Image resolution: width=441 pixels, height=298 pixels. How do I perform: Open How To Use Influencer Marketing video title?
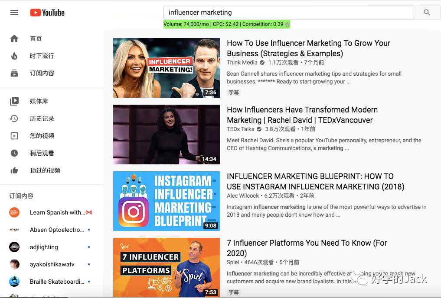pyautogui.click(x=309, y=48)
